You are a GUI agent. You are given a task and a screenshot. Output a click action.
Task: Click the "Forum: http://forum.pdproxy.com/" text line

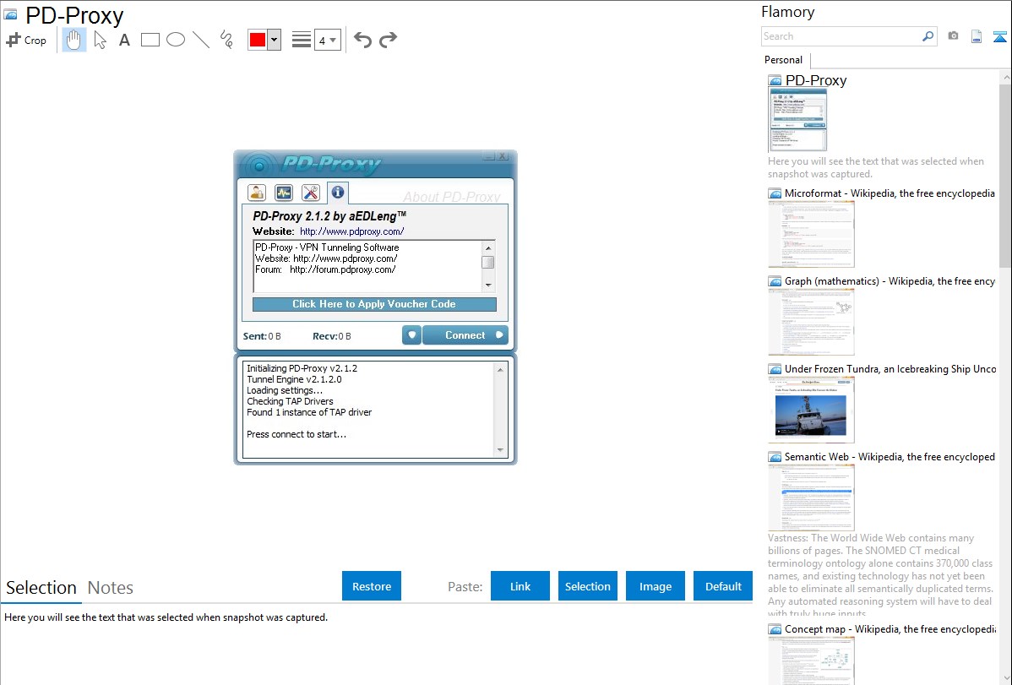325,269
